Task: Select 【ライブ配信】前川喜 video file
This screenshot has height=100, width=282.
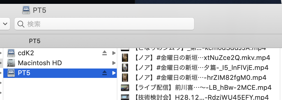Action: click(x=203, y=88)
